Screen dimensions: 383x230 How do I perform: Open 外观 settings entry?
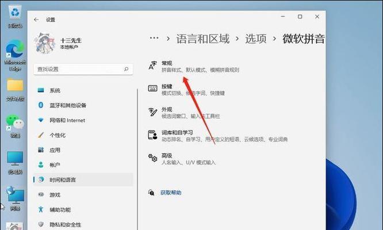point(184,113)
